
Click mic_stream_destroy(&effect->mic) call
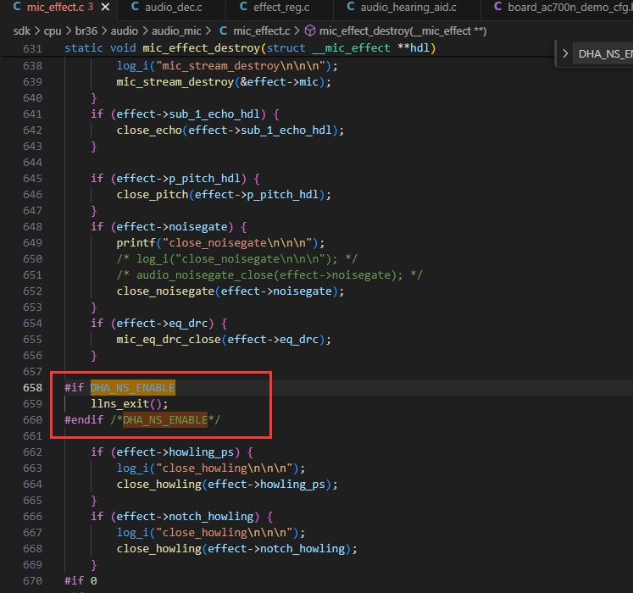(224, 82)
